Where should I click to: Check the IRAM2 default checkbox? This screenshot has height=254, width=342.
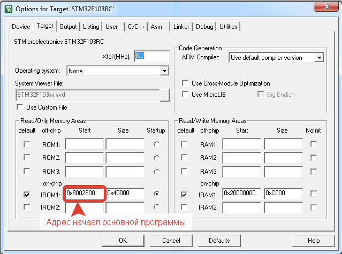184,207
